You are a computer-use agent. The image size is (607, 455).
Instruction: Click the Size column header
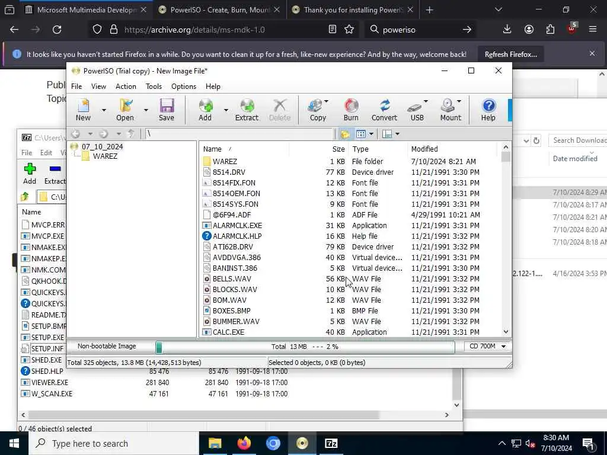point(318,149)
